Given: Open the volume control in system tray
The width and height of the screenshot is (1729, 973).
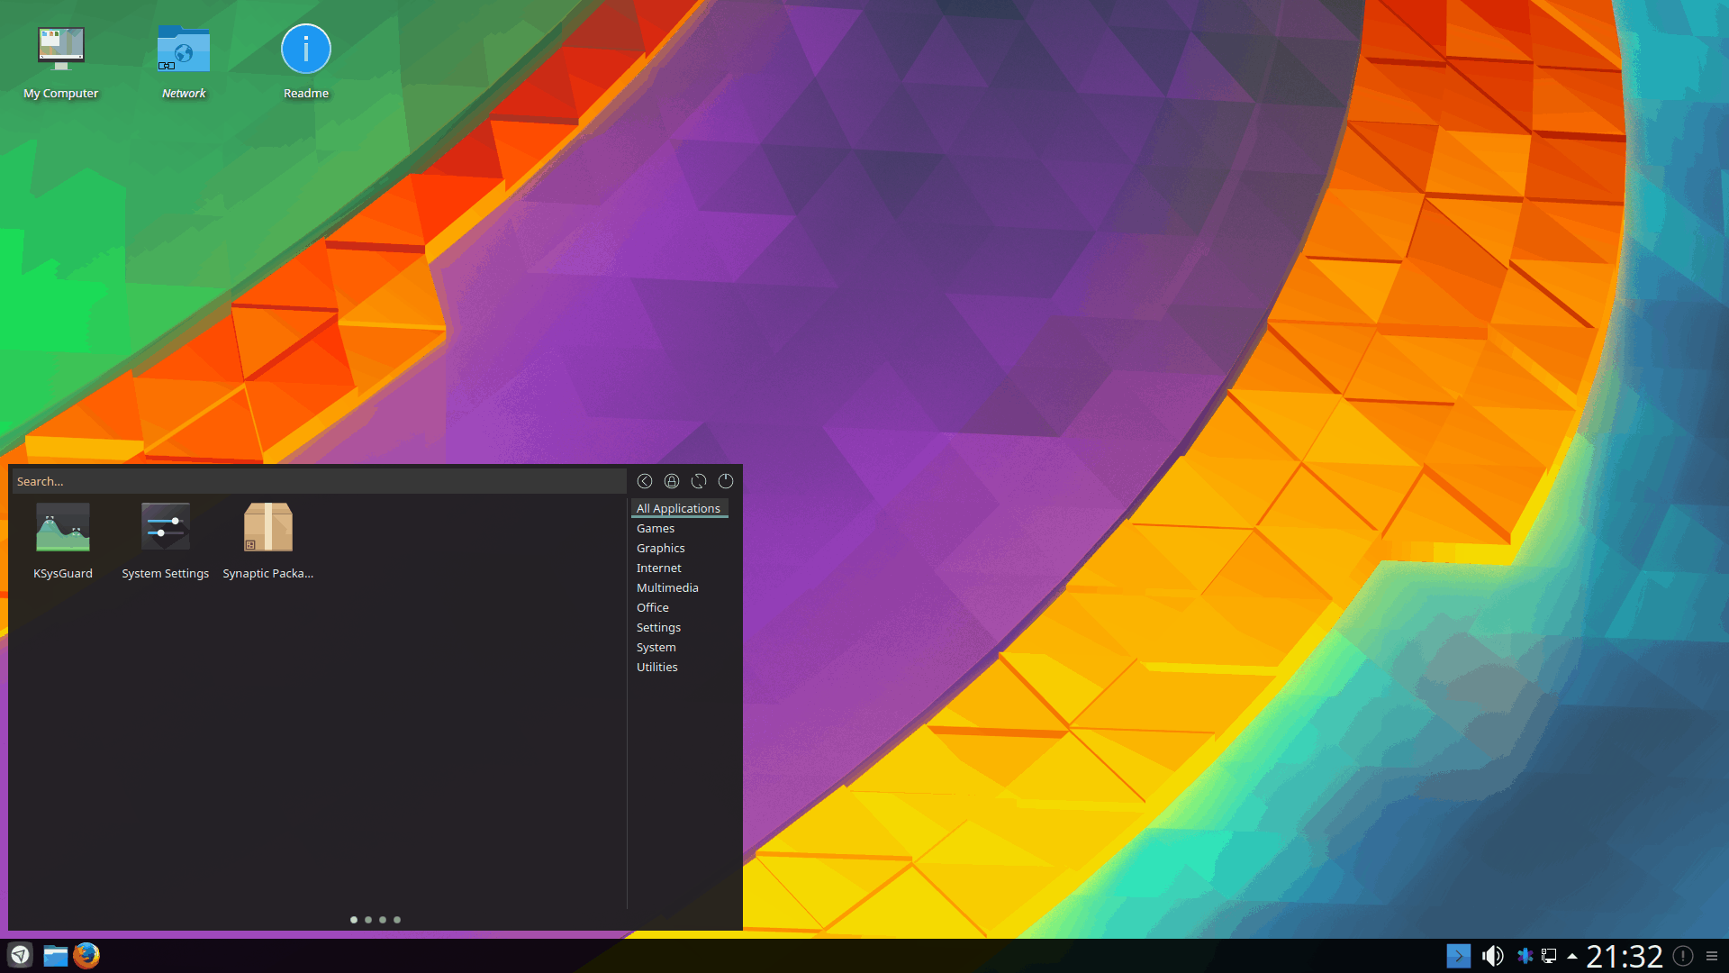Looking at the screenshot, I should pos(1492,956).
